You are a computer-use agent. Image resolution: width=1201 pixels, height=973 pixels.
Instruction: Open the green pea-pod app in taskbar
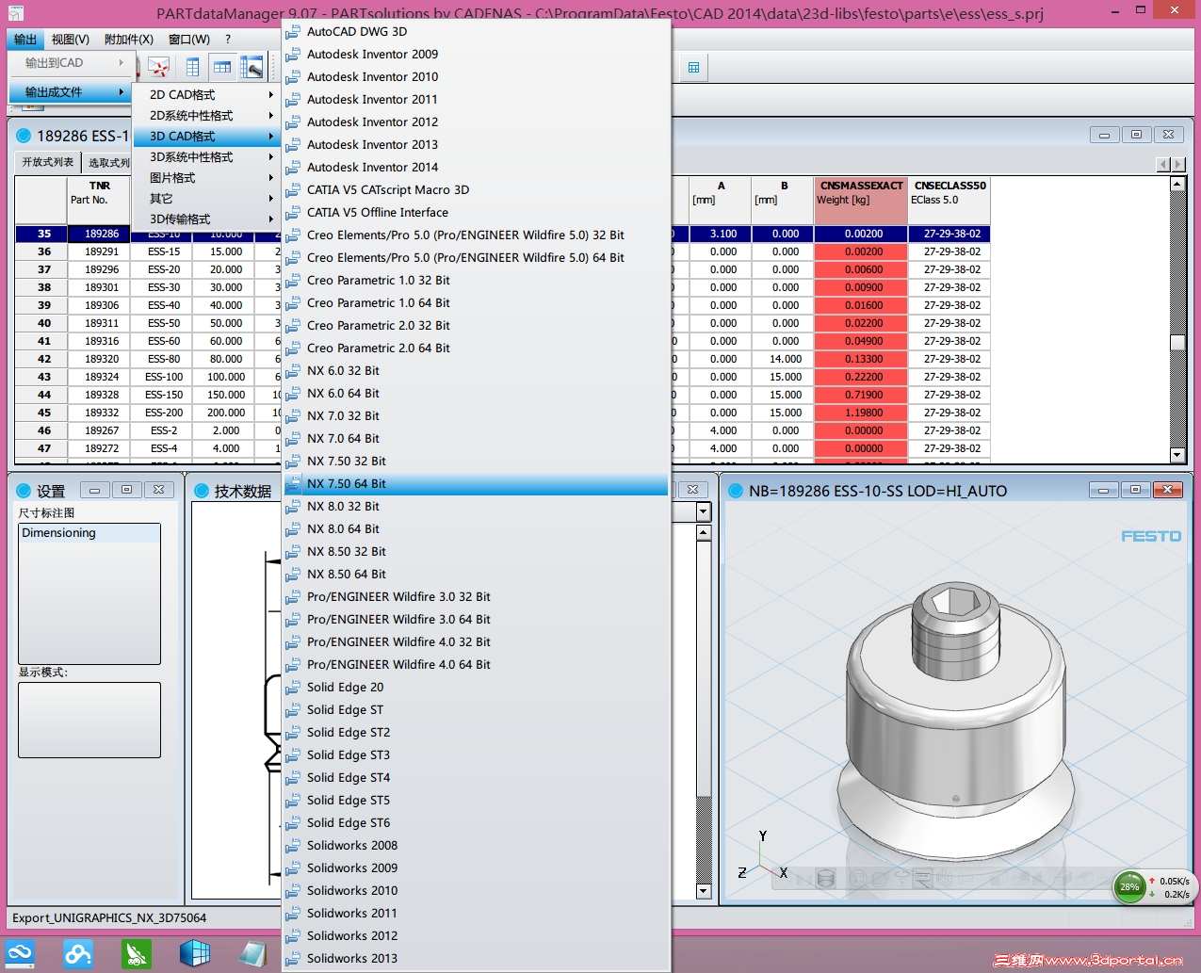(x=137, y=954)
